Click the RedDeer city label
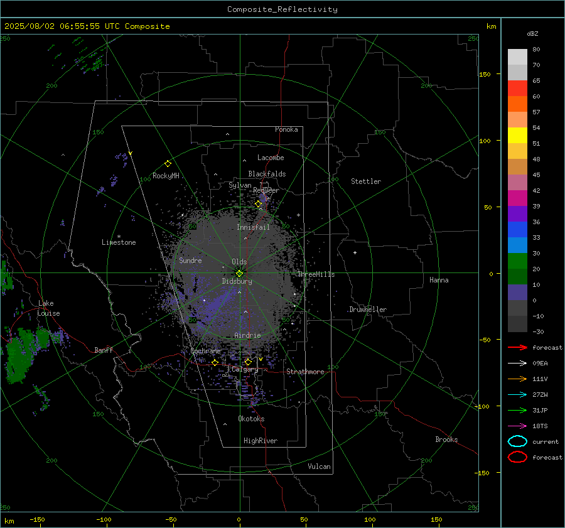The height and width of the screenshot is (528, 565). pos(266,190)
